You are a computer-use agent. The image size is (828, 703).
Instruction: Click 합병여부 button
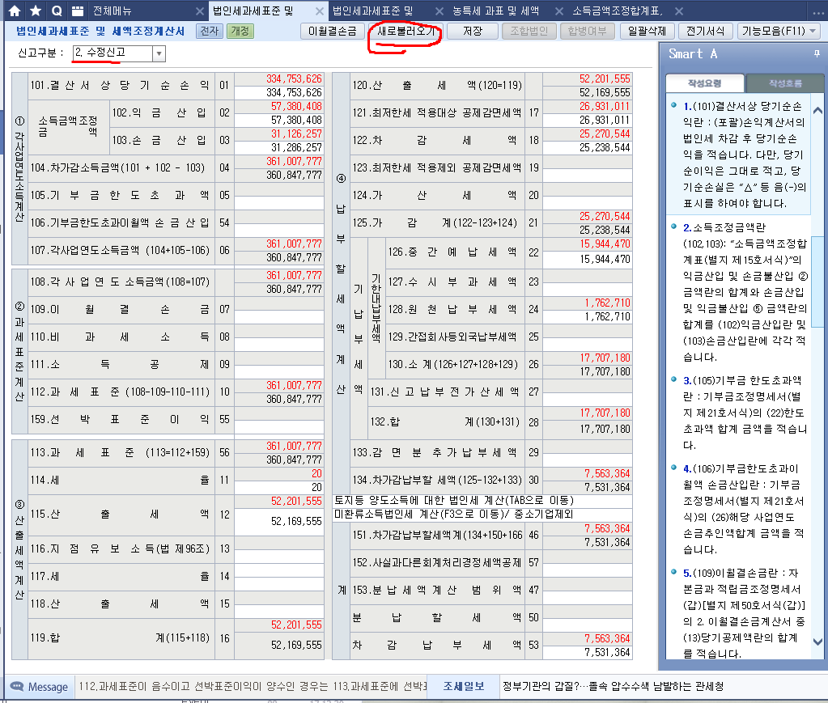click(587, 31)
